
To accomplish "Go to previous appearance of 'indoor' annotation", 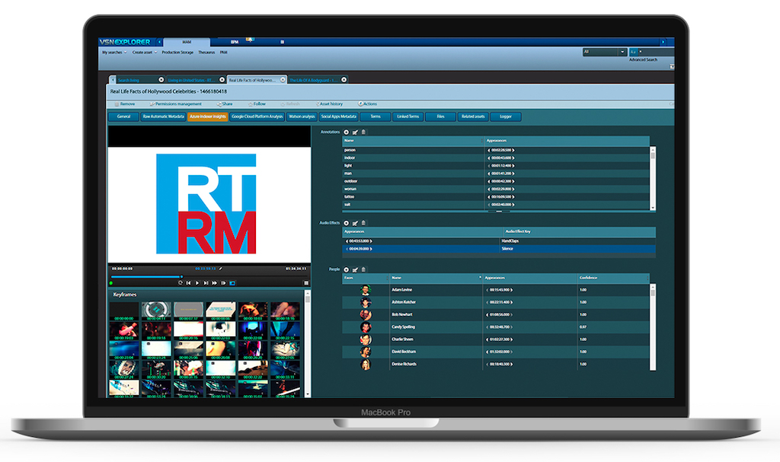I will [x=488, y=158].
